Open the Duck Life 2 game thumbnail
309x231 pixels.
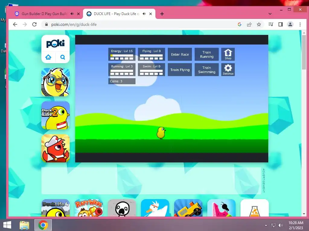(56, 115)
